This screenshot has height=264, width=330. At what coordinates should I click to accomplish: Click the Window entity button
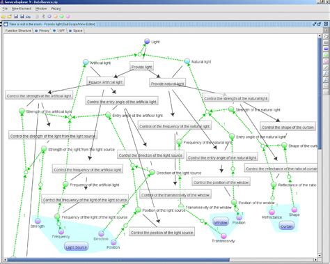point(221,222)
